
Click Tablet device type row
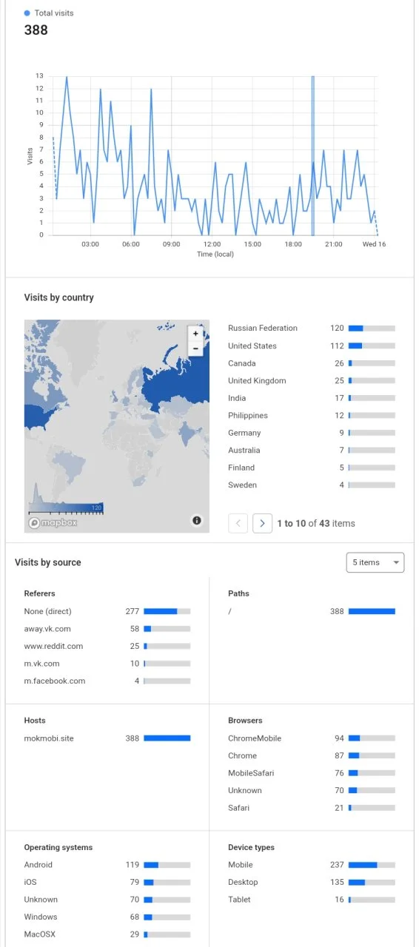point(312,900)
